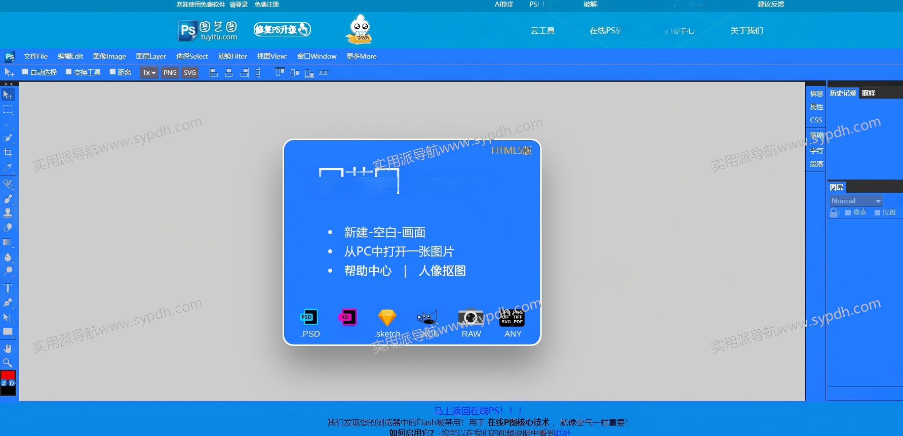The width and height of the screenshot is (903, 436).
Task: Open the 视图View menu
Action: click(x=272, y=56)
